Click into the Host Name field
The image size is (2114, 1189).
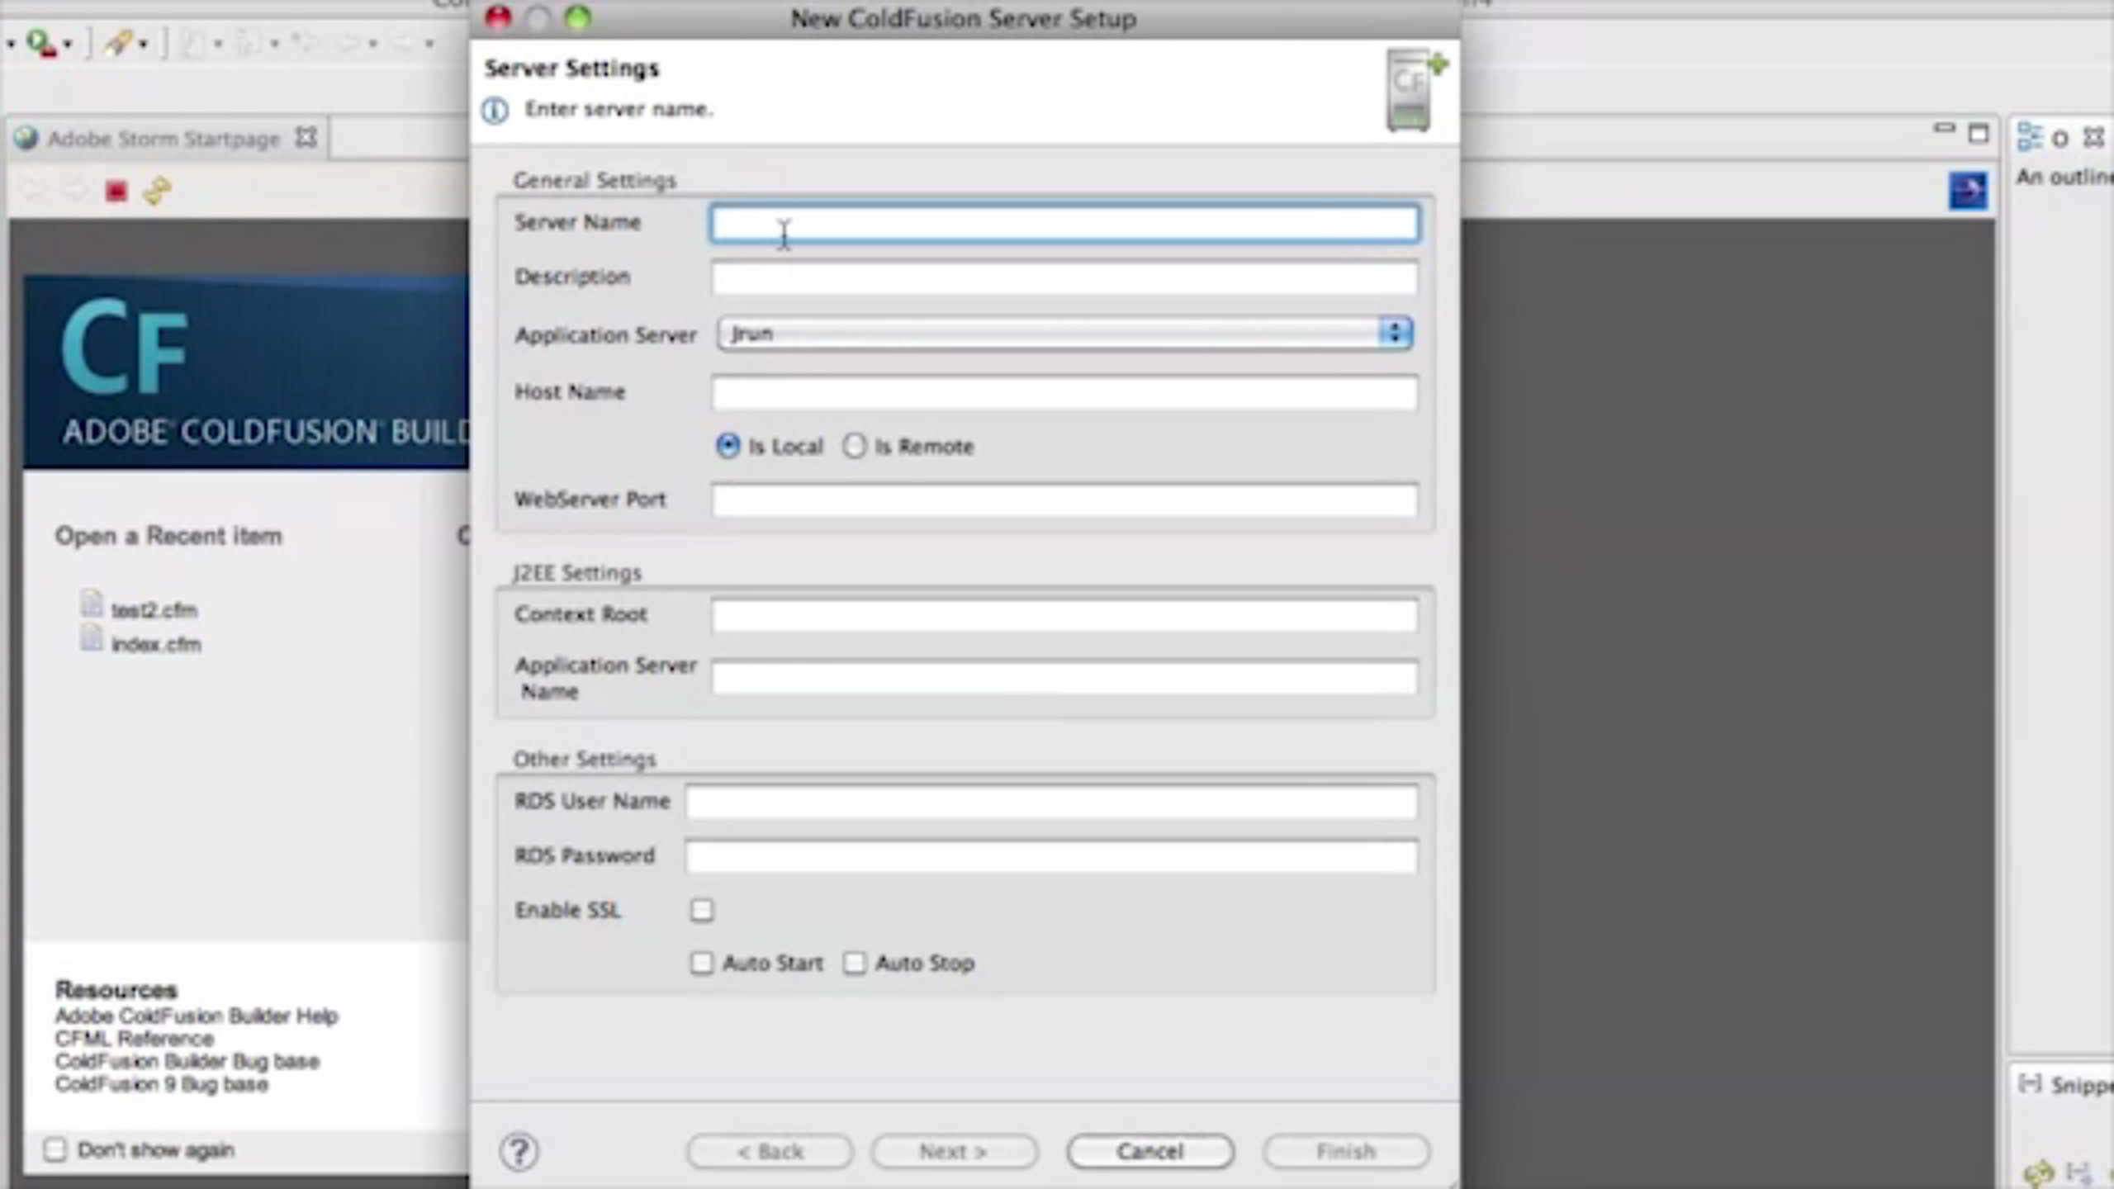1064,392
